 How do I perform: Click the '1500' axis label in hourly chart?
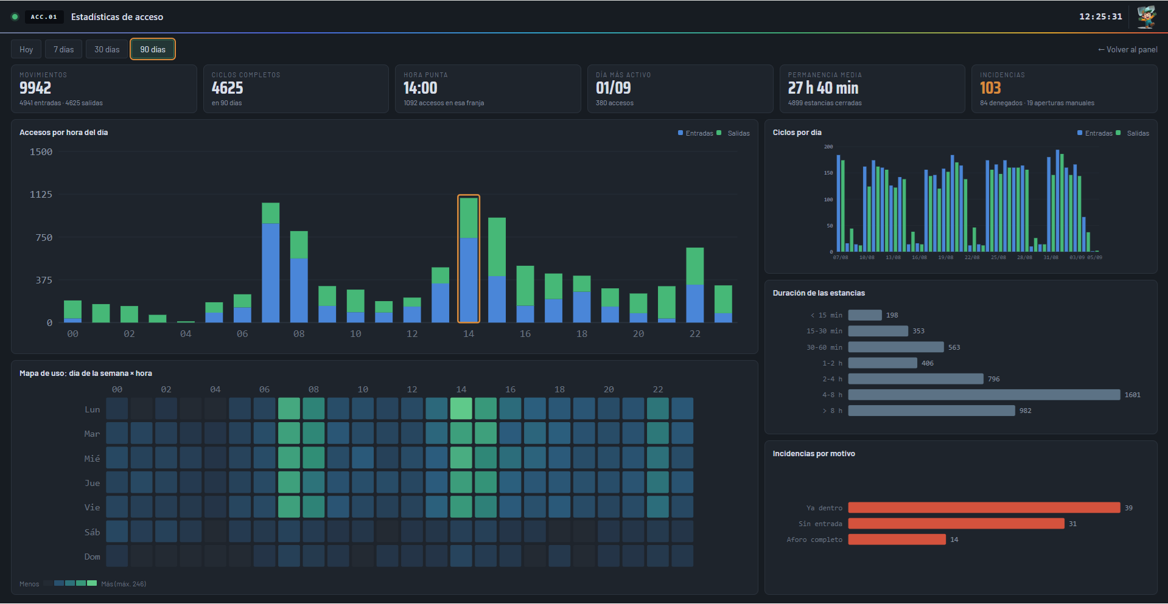41,152
